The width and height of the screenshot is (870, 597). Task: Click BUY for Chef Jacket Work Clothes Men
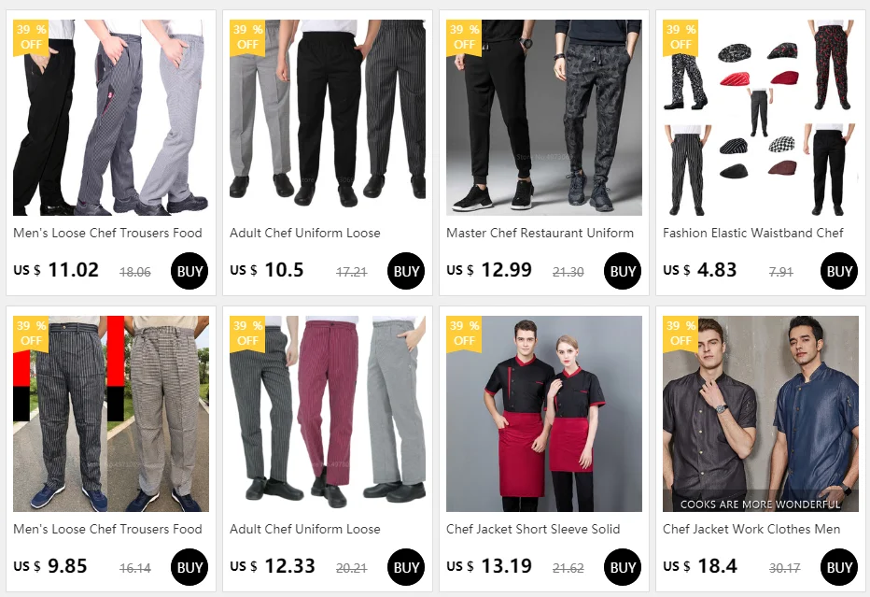[839, 567]
